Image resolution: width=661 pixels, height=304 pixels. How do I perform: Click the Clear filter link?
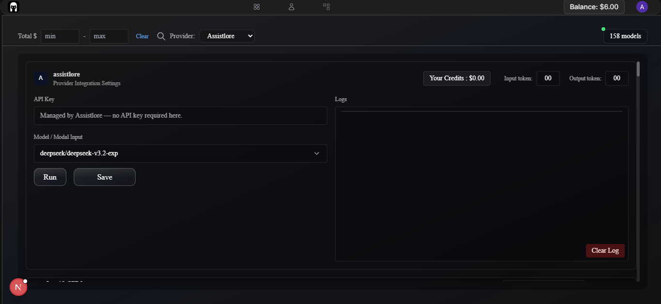tap(142, 36)
